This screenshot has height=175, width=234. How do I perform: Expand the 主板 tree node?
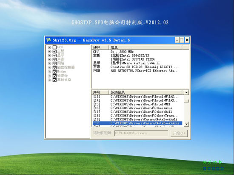[x=49, y=51]
